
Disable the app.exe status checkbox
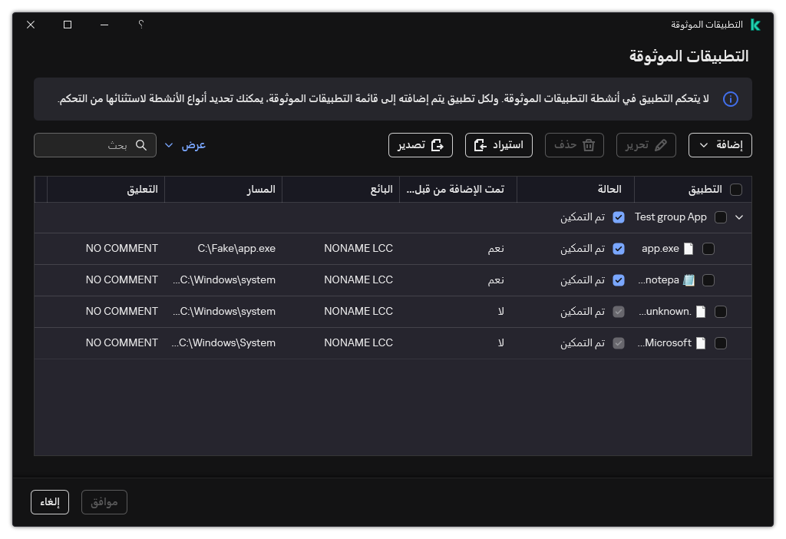click(x=619, y=248)
